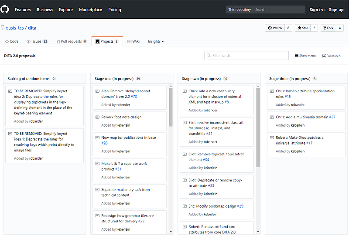Click note icon on 'Make L & T' card

[97, 164]
